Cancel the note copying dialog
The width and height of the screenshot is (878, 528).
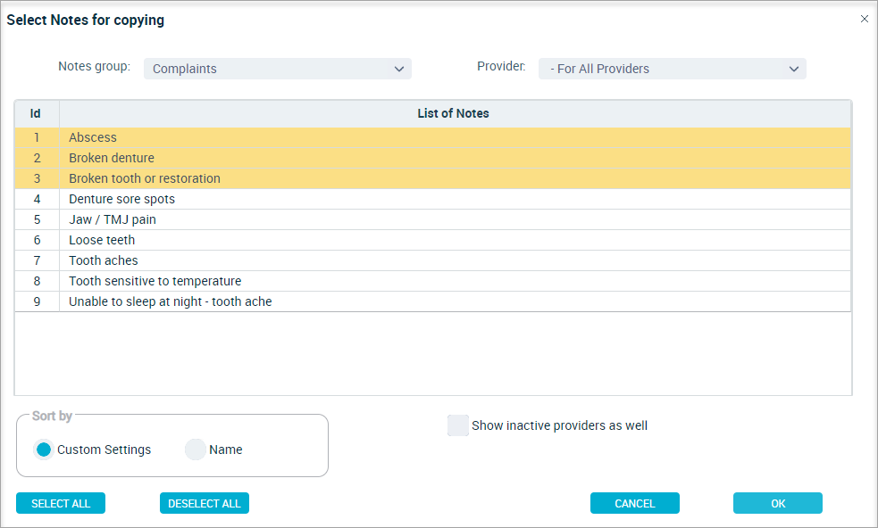point(634,503)
